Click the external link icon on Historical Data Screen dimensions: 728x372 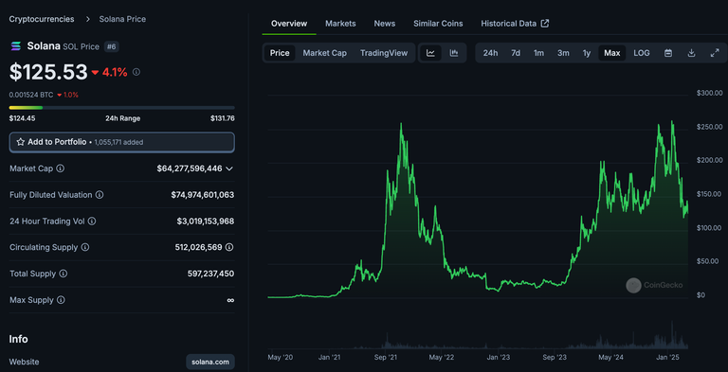pyautogui.click(x=545, y=24)
